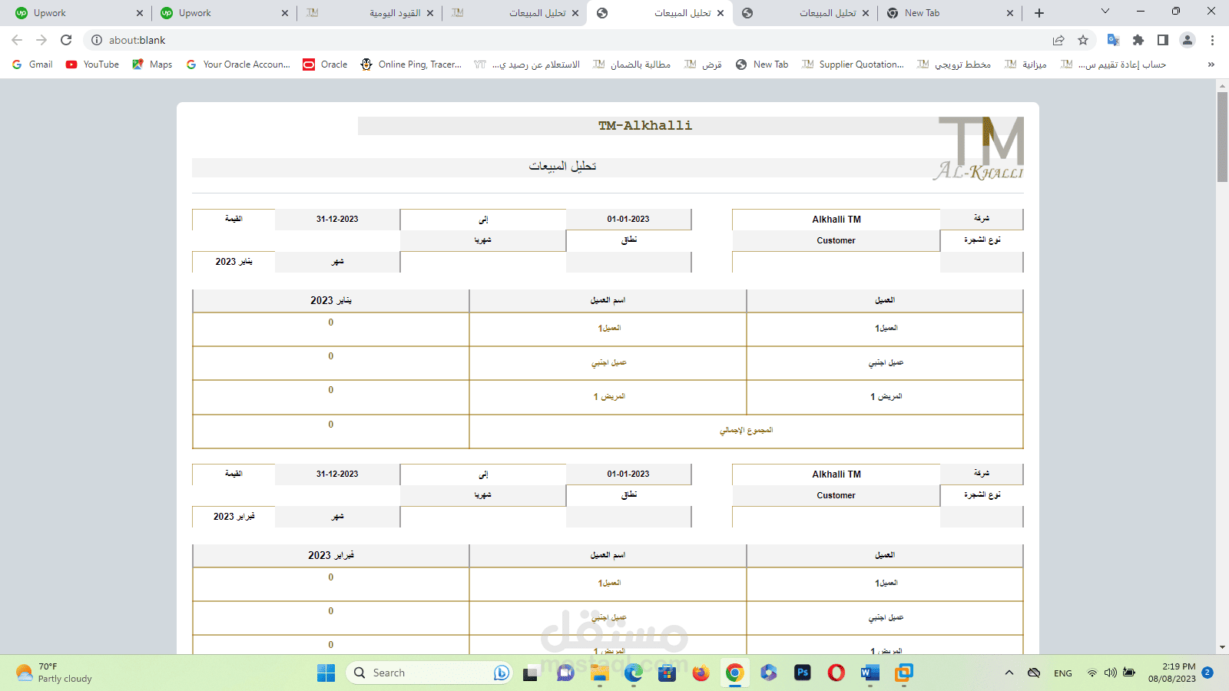Image resolution: width=1229 pixels, height=691 pixels.
Task: Click the scrollbar down arrow
Action: (x=1222, y=647)
